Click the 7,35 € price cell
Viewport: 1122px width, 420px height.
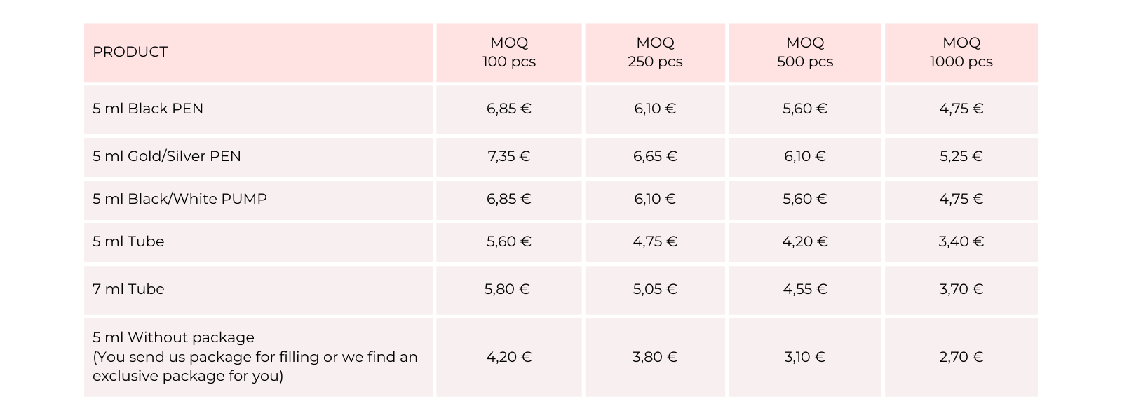pyautogui.click(x=509, y=156)
